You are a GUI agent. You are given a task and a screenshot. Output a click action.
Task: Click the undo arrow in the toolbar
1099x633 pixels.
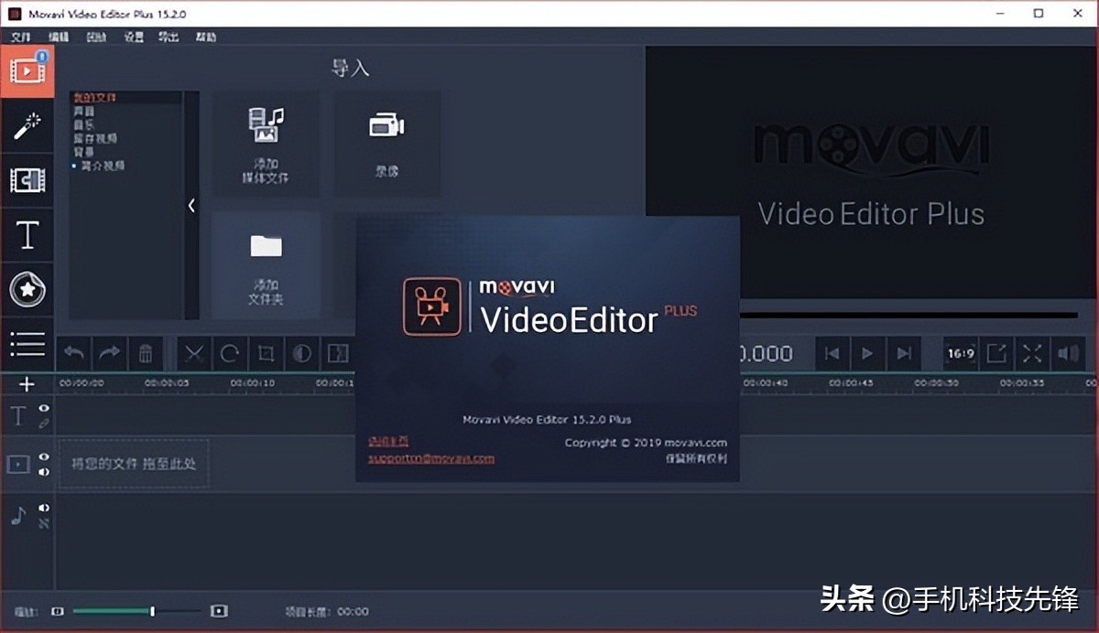[x=73, y=353]
